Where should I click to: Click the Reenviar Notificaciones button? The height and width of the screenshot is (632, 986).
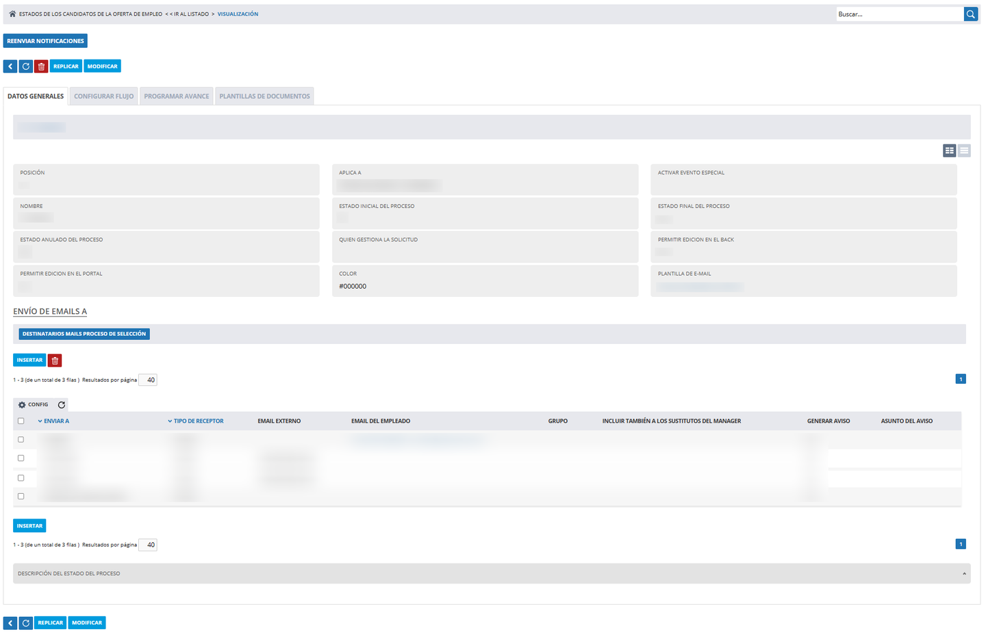(45, 41)
